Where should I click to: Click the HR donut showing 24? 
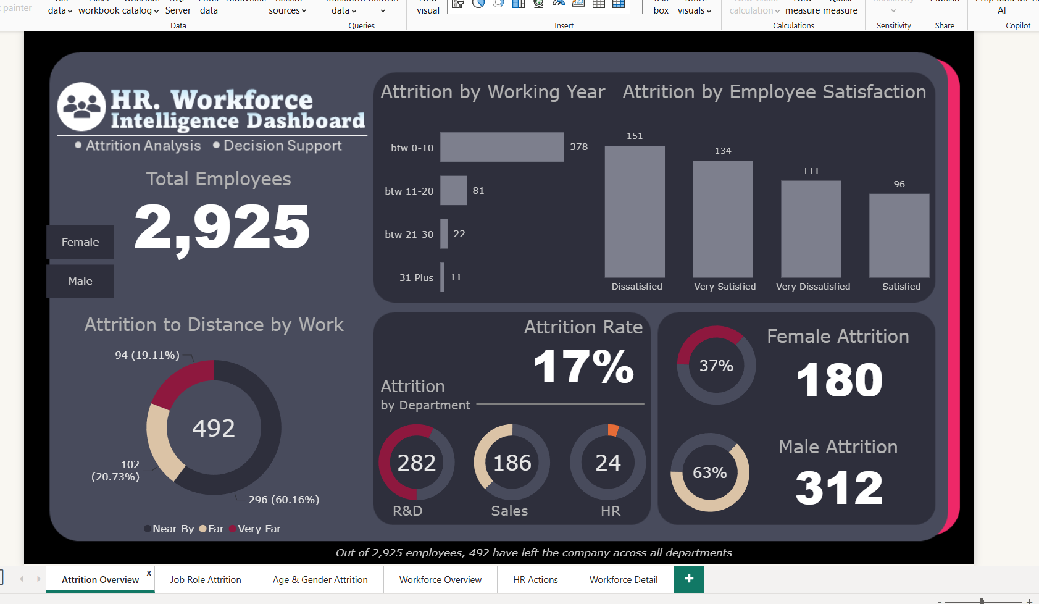tap(607, 462)
